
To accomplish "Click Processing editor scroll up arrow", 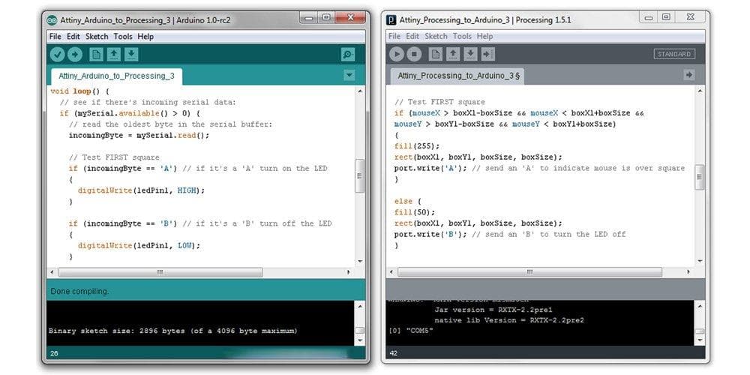I will (700, 91).
